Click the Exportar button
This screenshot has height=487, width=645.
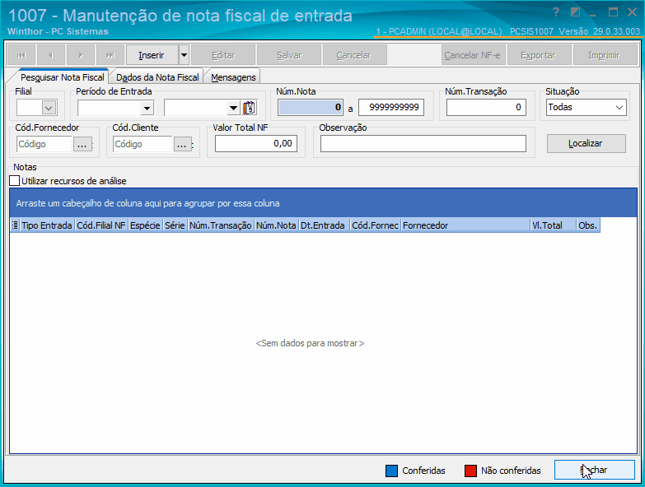click(538, 55)
